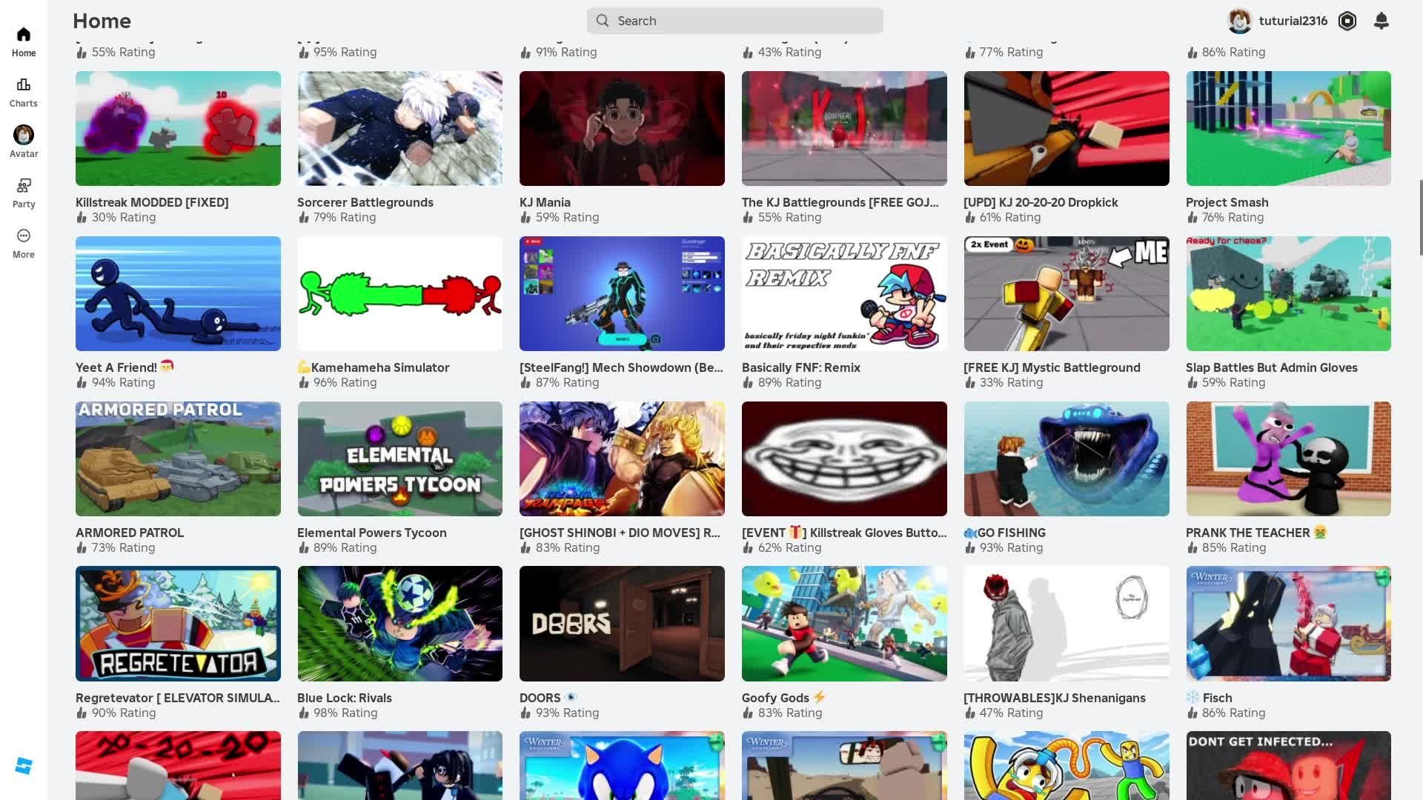The height and width of the screenshot is (800, 1423).
Task: Click the user avatar picture in header
Action: (1239, 21)
